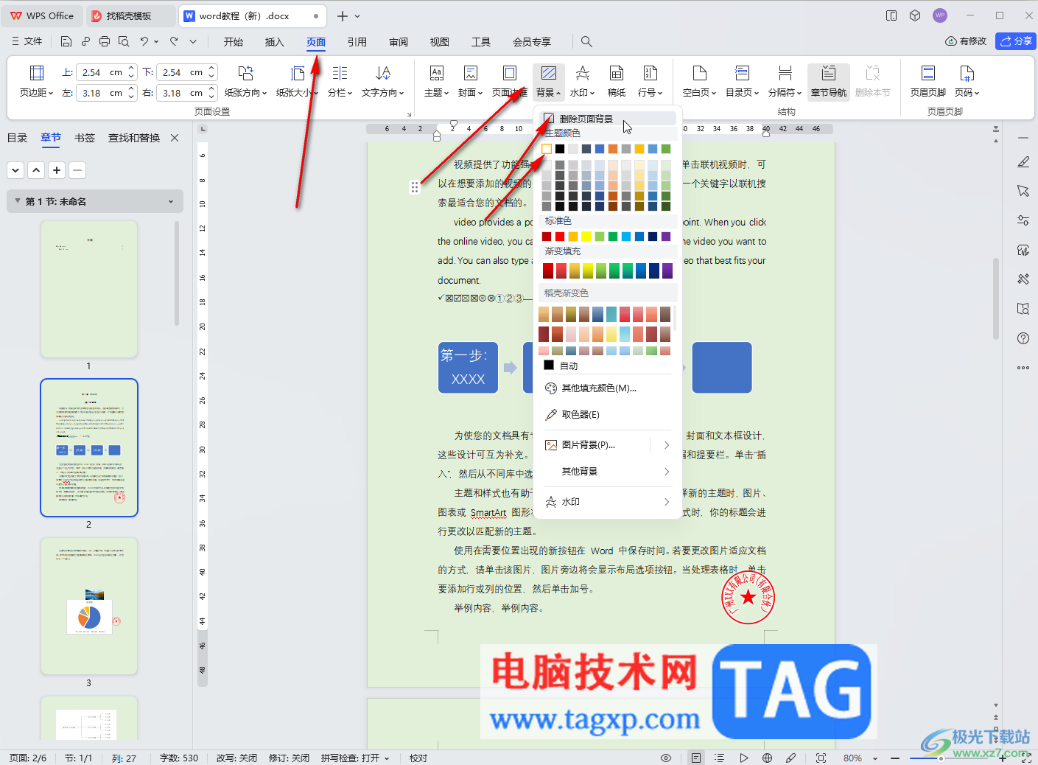Click the Undo arrow icon
Image resolution: width=1038 pixels, height=765 pixels.
point(144,42)
